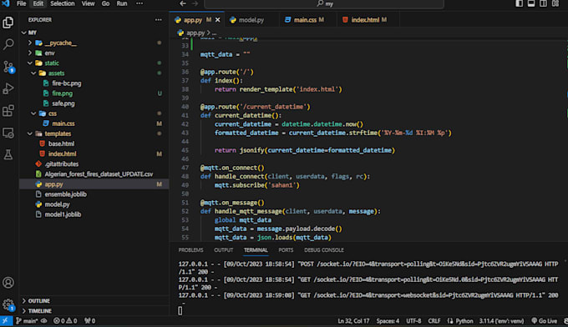Open the Selection menu

[x=63, y=3]
